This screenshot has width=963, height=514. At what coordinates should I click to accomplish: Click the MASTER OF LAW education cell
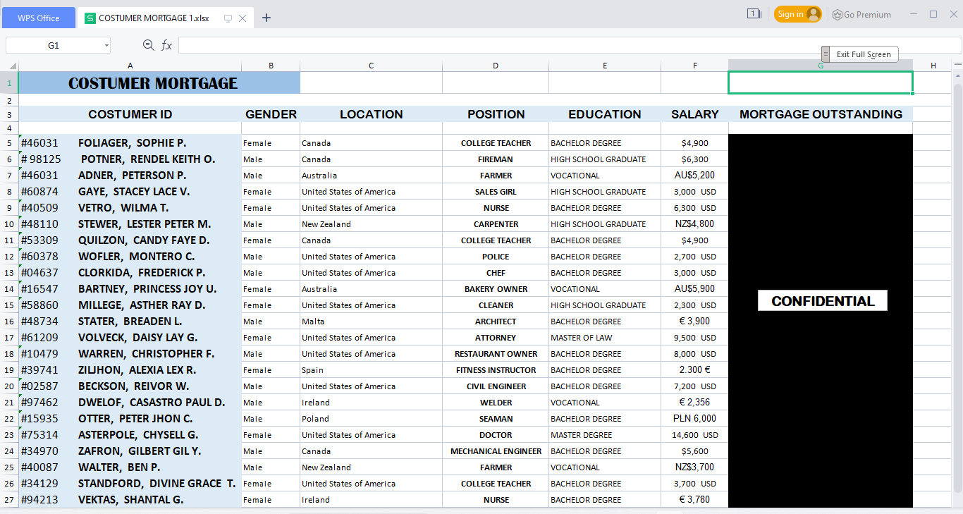point(605,338)
